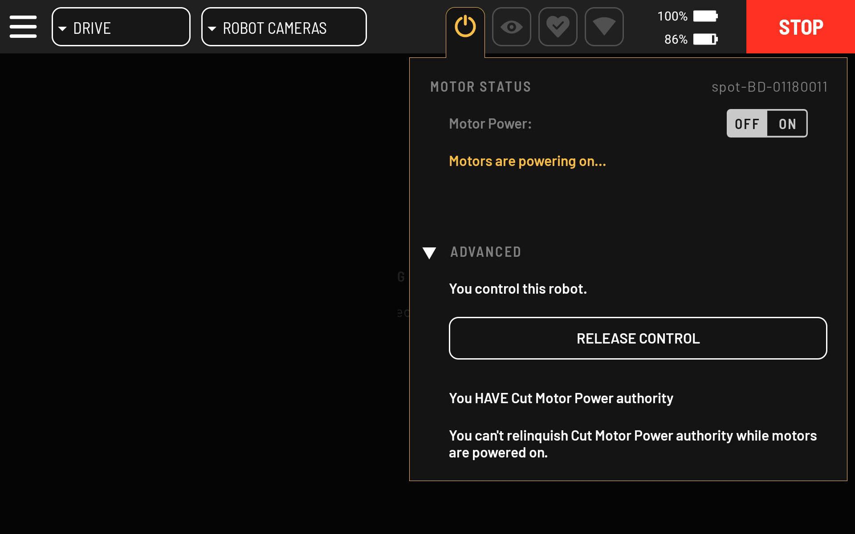
Task: Open the heart health status tab
Action: coord(558,27)
